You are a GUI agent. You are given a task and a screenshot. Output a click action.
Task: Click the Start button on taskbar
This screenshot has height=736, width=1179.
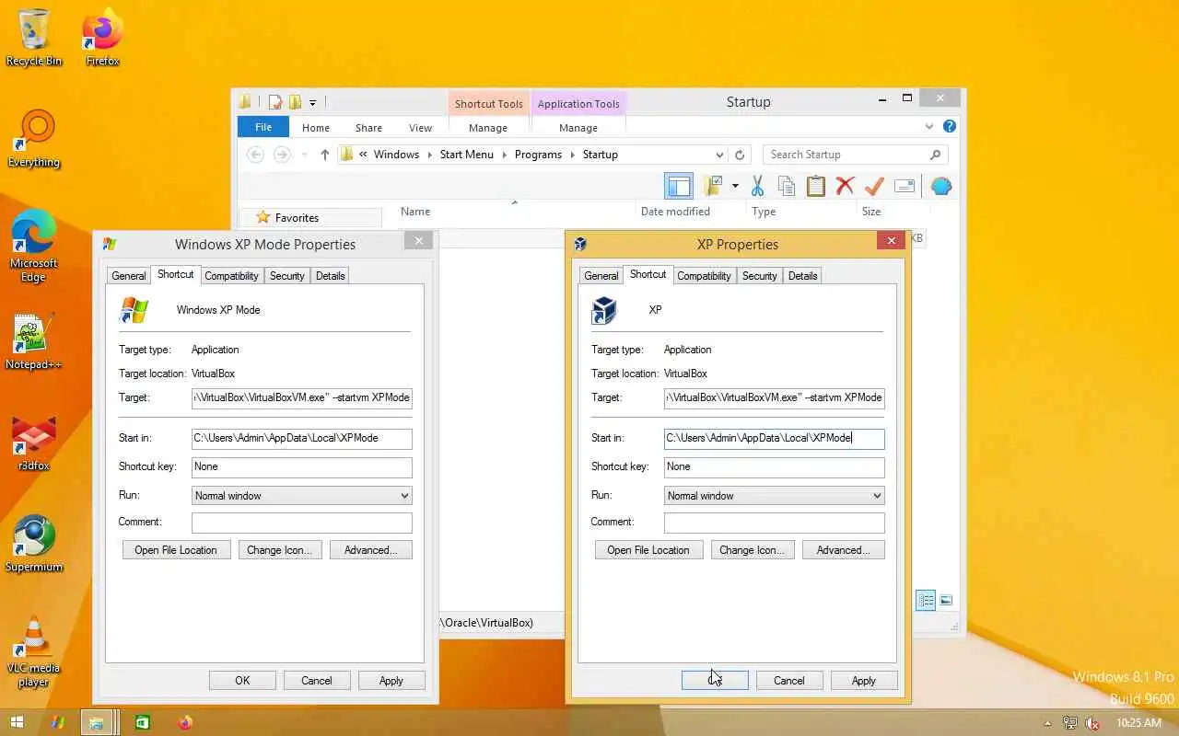(17, 722)
